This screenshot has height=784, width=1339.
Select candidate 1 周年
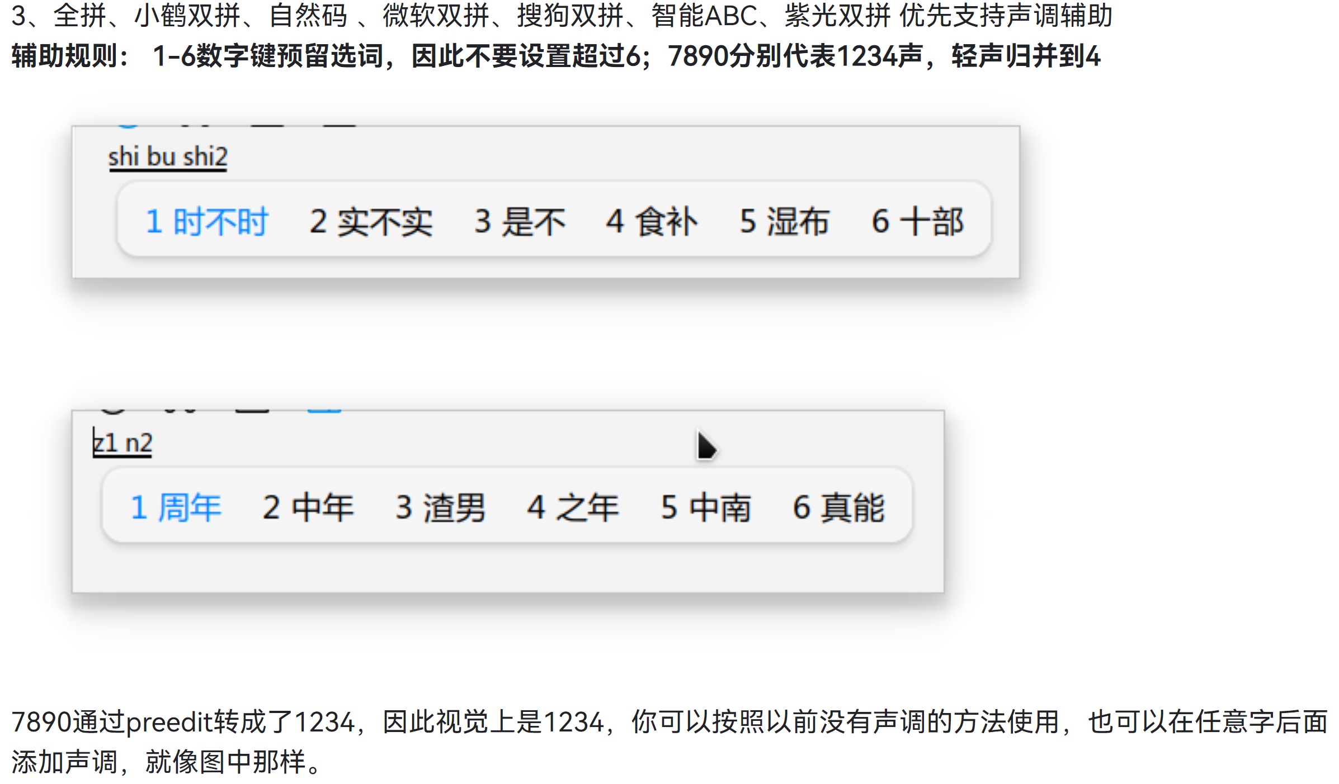coord(176,507)
